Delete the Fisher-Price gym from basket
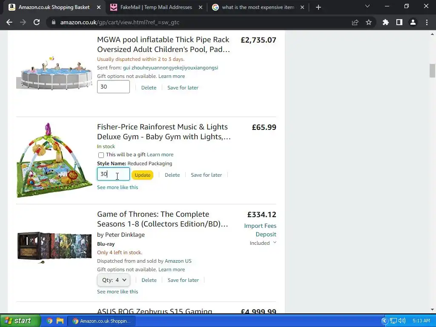The width and height of the screenshot is (436, 327). (x=172, y=175)
